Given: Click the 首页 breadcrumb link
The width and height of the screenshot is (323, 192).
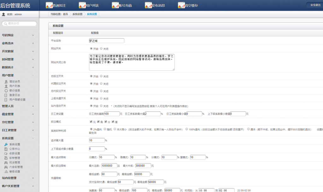Looking at the screenshot, I should pos(65,14).
